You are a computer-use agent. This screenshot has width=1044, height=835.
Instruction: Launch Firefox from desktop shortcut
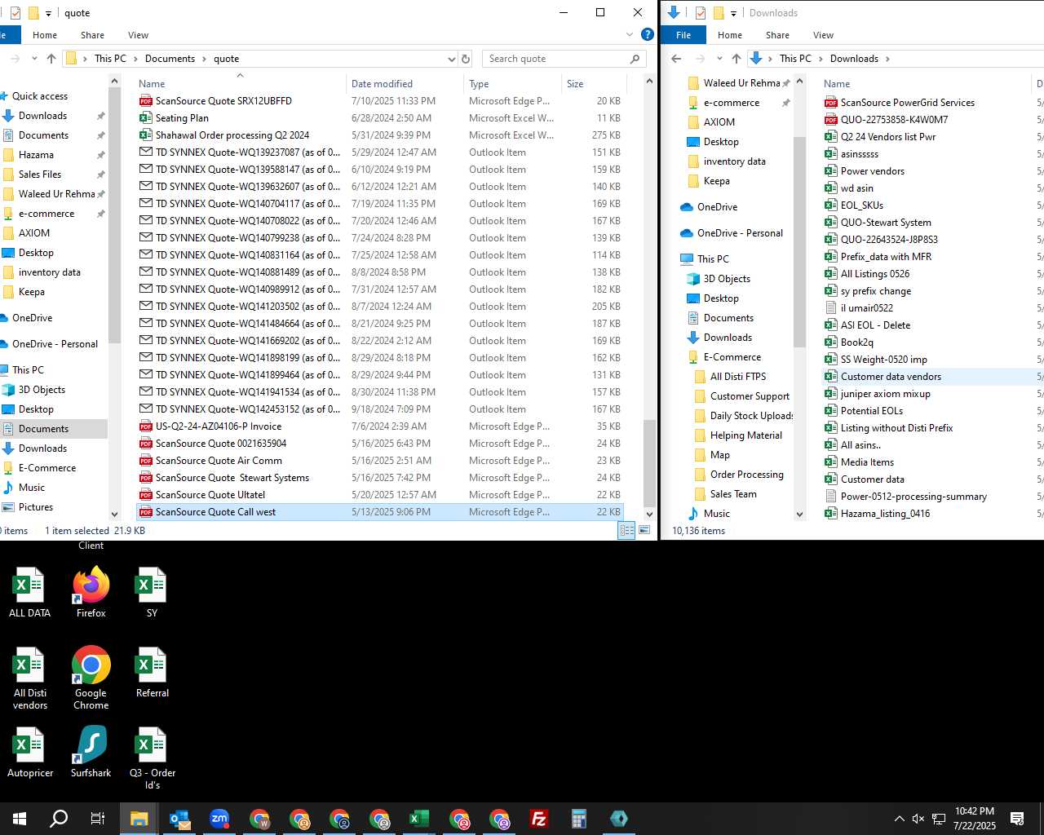[91, 593]
